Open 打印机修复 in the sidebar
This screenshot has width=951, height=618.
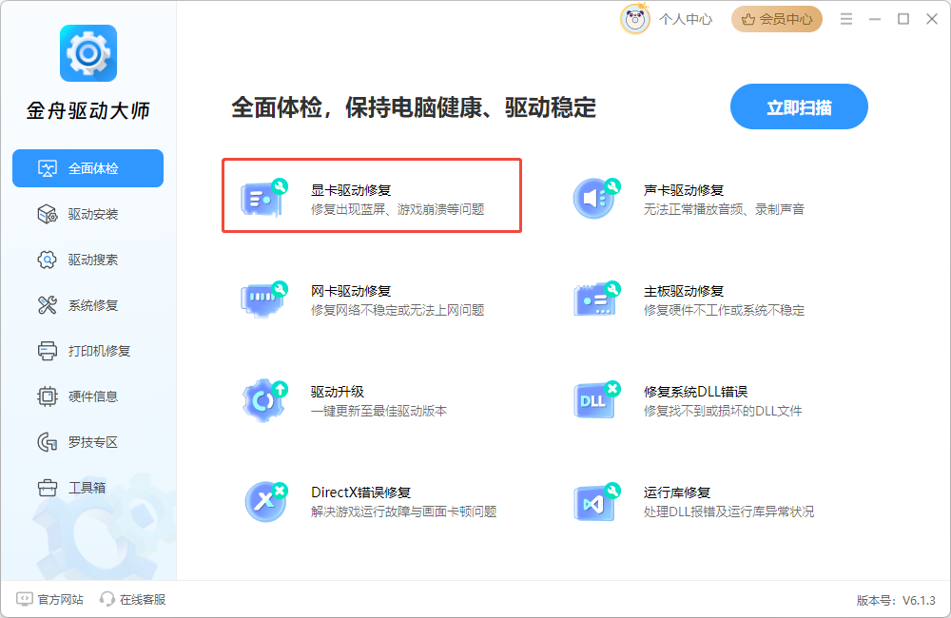[87, 351]
